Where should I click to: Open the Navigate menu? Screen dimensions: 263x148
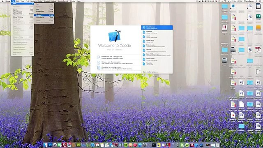(x=34, y=1)
